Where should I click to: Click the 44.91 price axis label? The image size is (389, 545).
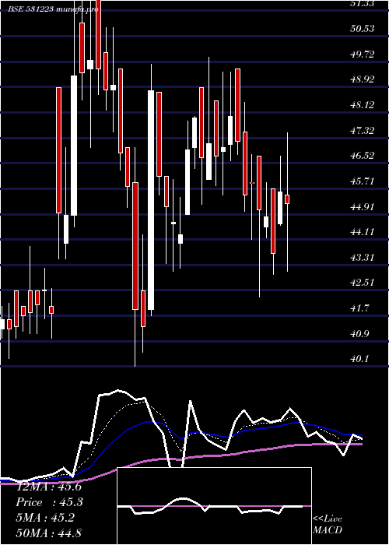coord(363,207)
